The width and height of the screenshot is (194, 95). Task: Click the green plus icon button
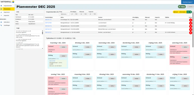pyautogui.click(x=191, y=12)
